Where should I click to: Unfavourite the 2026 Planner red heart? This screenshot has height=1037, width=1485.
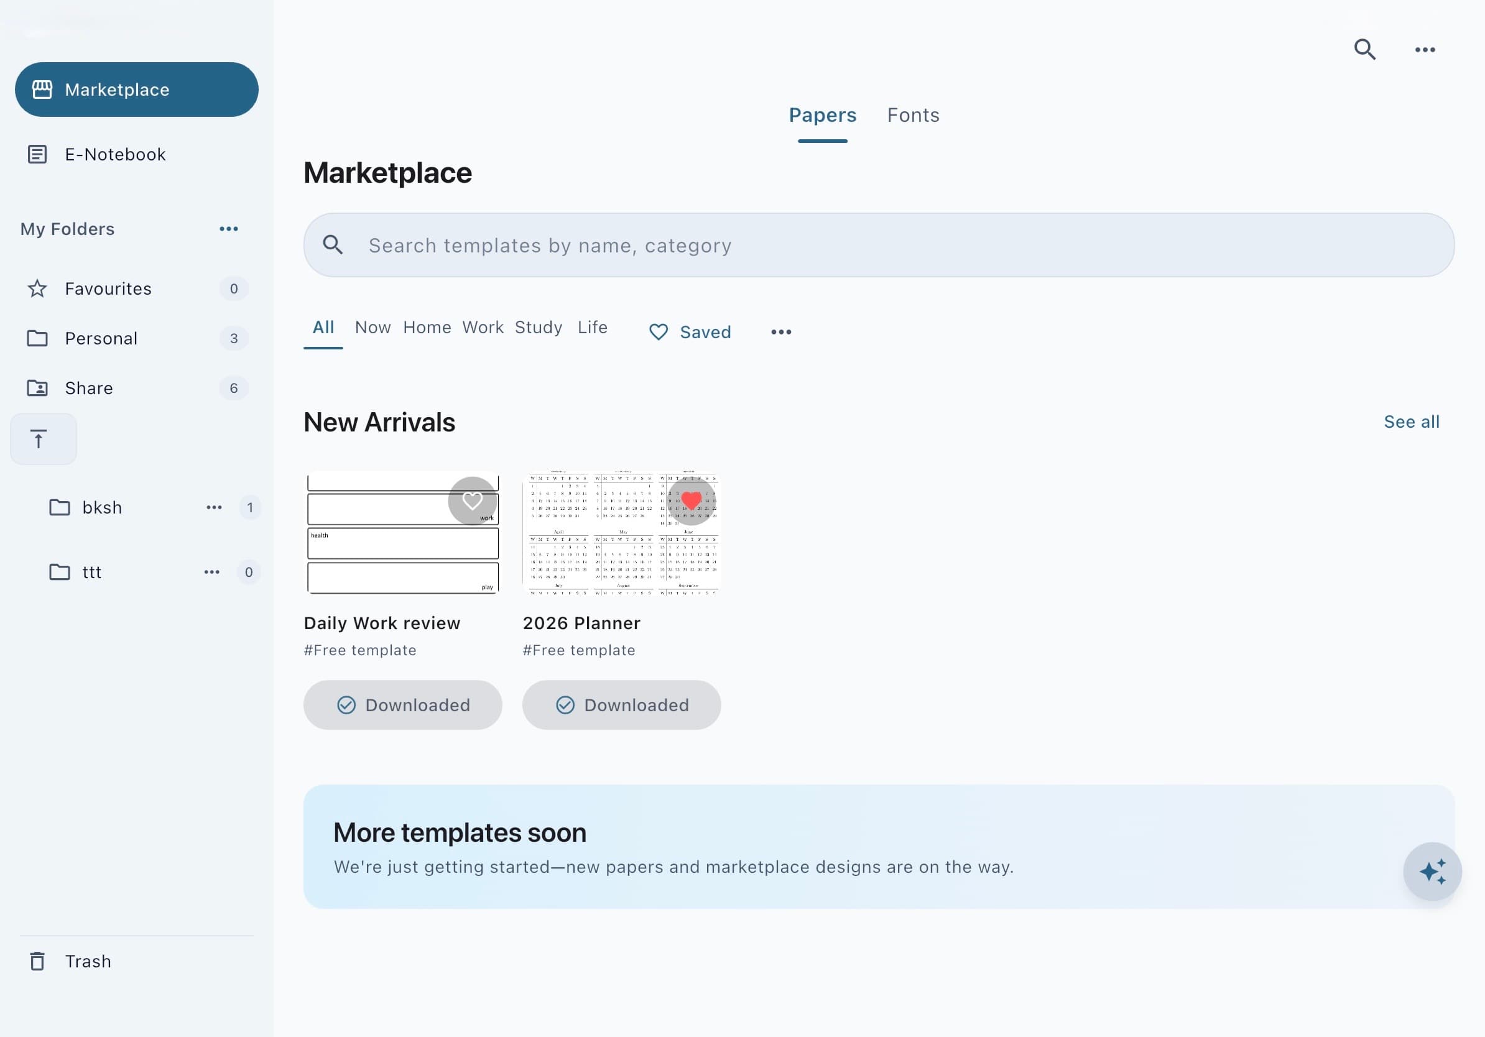tap(691, 500)
